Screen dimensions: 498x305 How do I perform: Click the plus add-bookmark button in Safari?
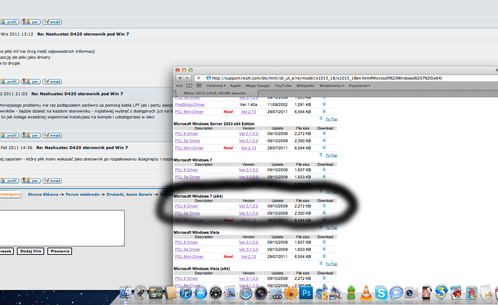198,78
